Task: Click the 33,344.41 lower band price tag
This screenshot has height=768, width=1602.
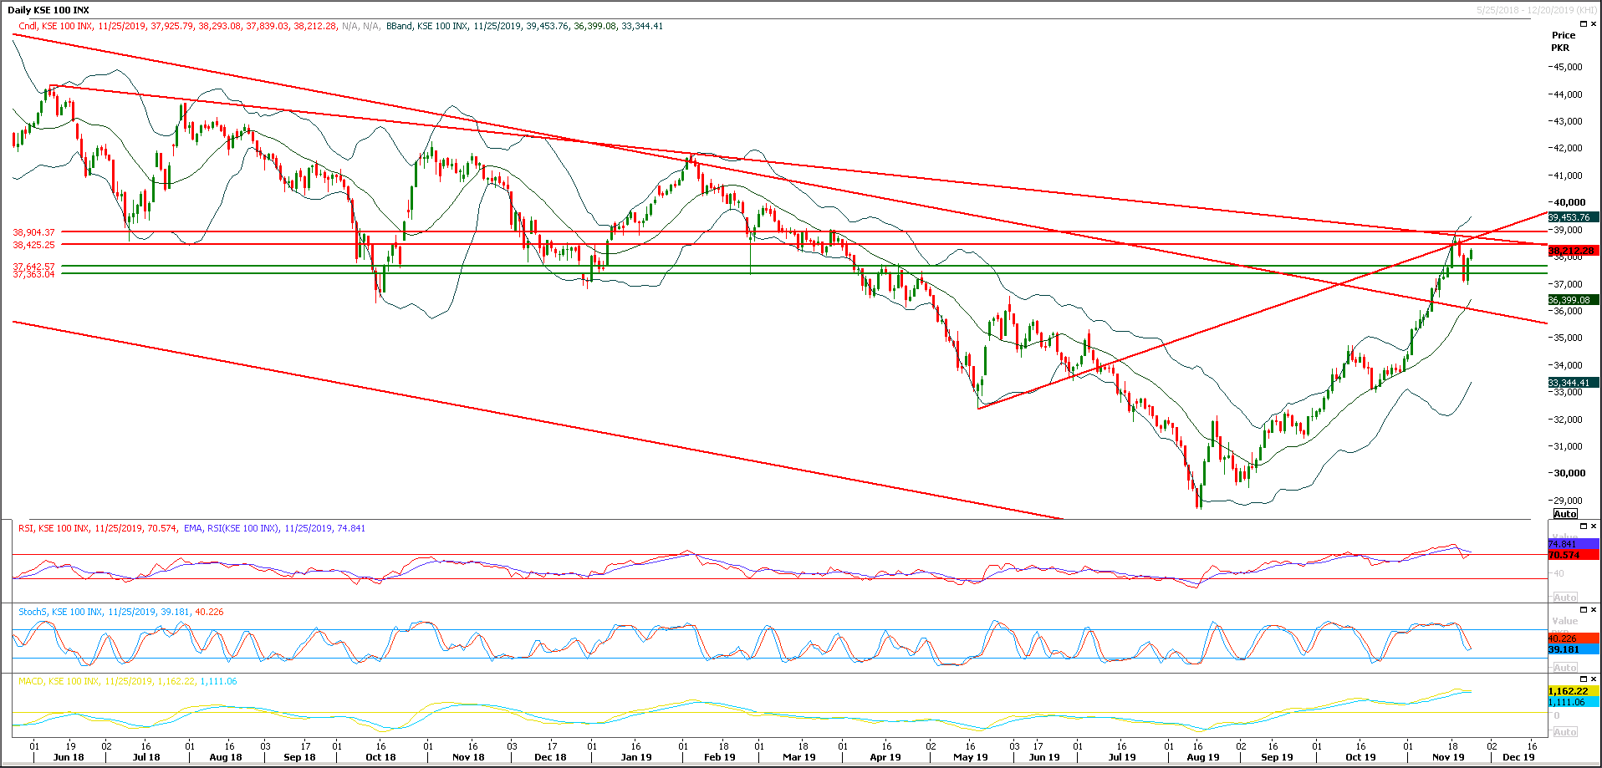Action: (1574, 383)
